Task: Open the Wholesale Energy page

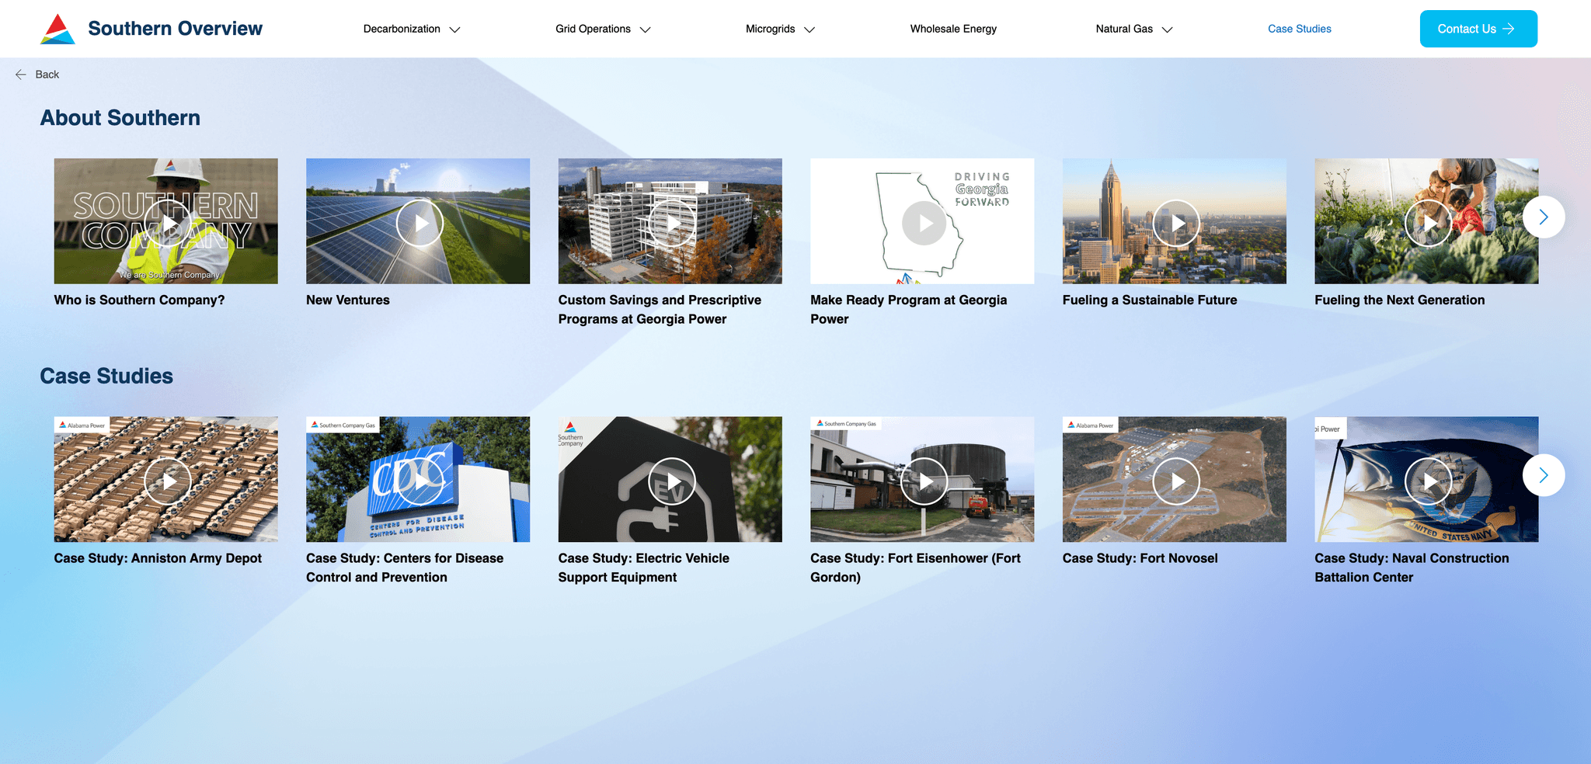Action: click(x=953, y=29)
